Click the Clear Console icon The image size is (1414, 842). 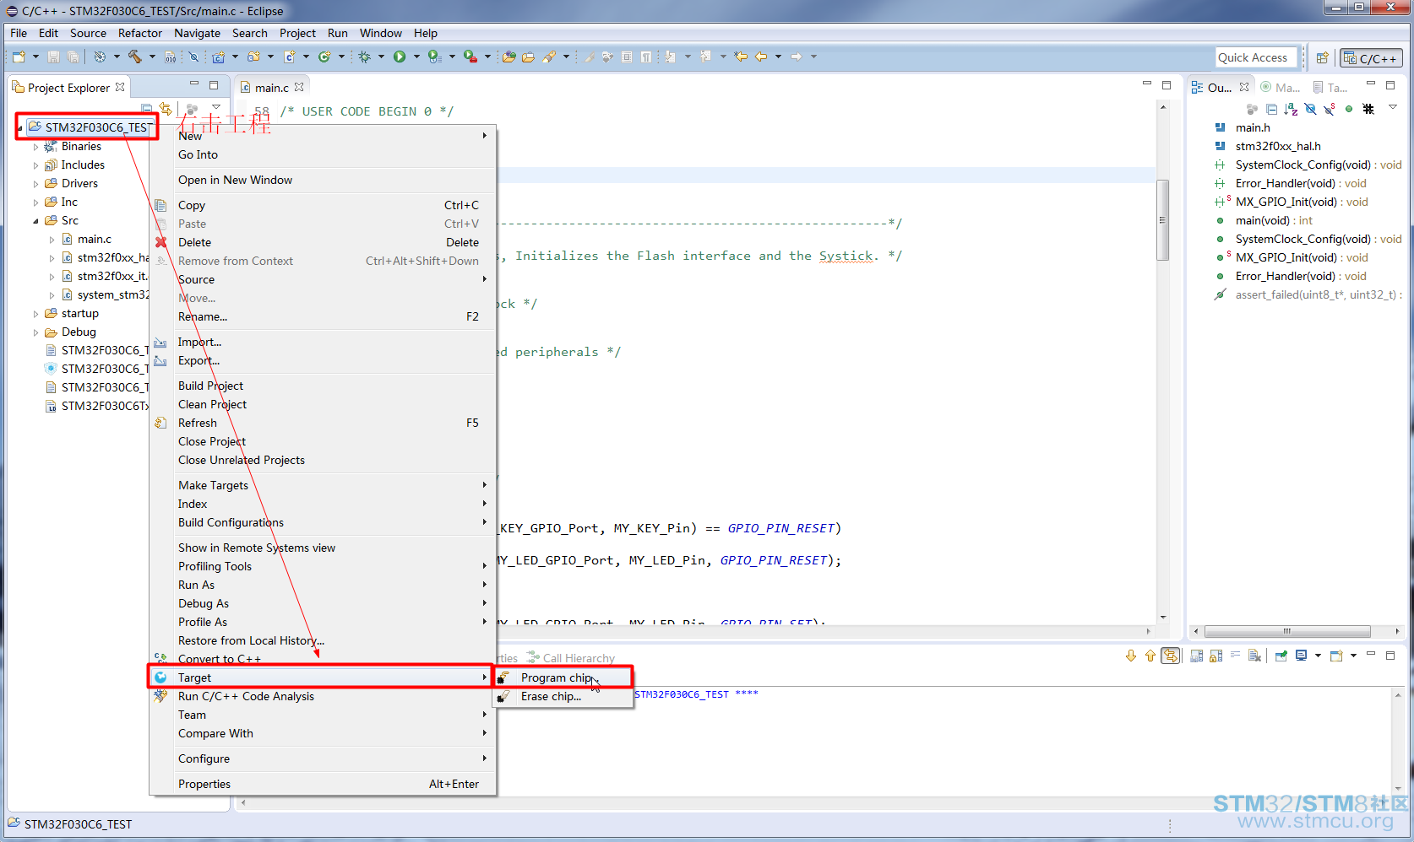click(x=1254, y=656)
